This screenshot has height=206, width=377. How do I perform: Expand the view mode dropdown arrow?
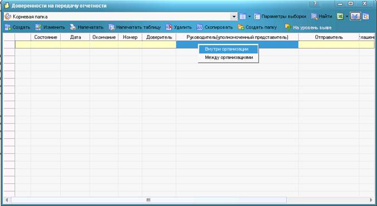coord(249,17)
